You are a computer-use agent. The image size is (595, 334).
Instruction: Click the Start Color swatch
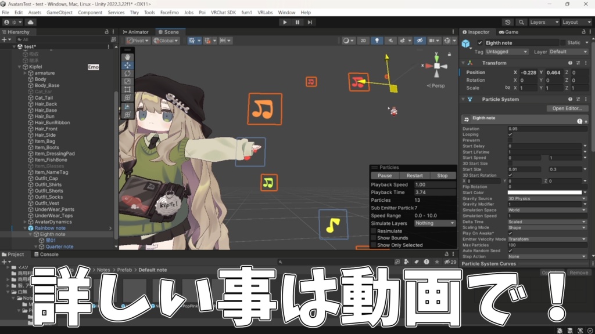tap(544, 193)
